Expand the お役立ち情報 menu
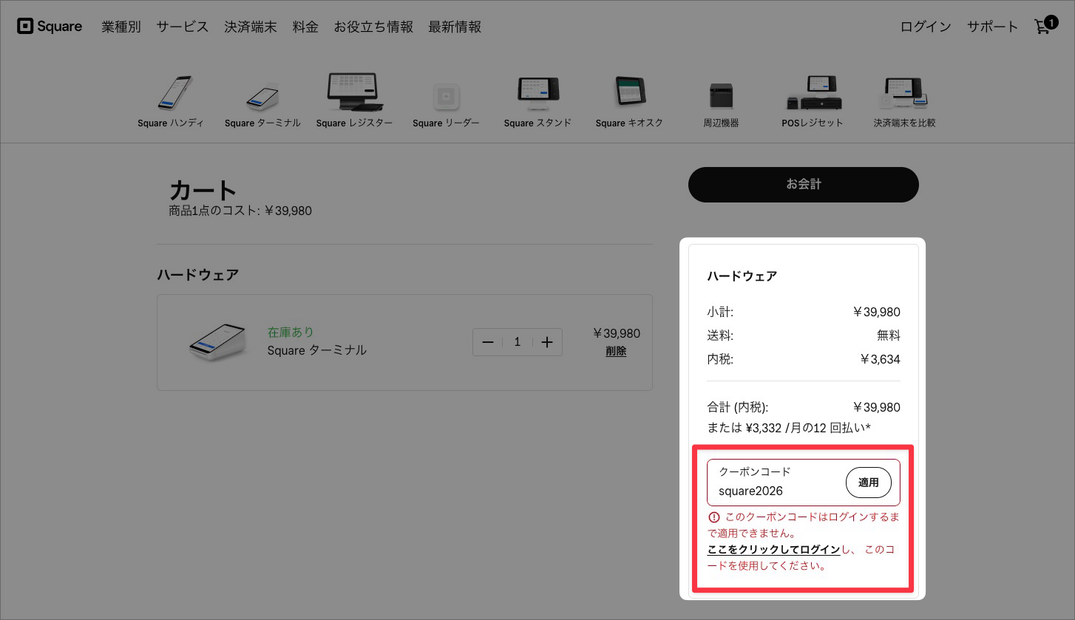 [373, 27]
